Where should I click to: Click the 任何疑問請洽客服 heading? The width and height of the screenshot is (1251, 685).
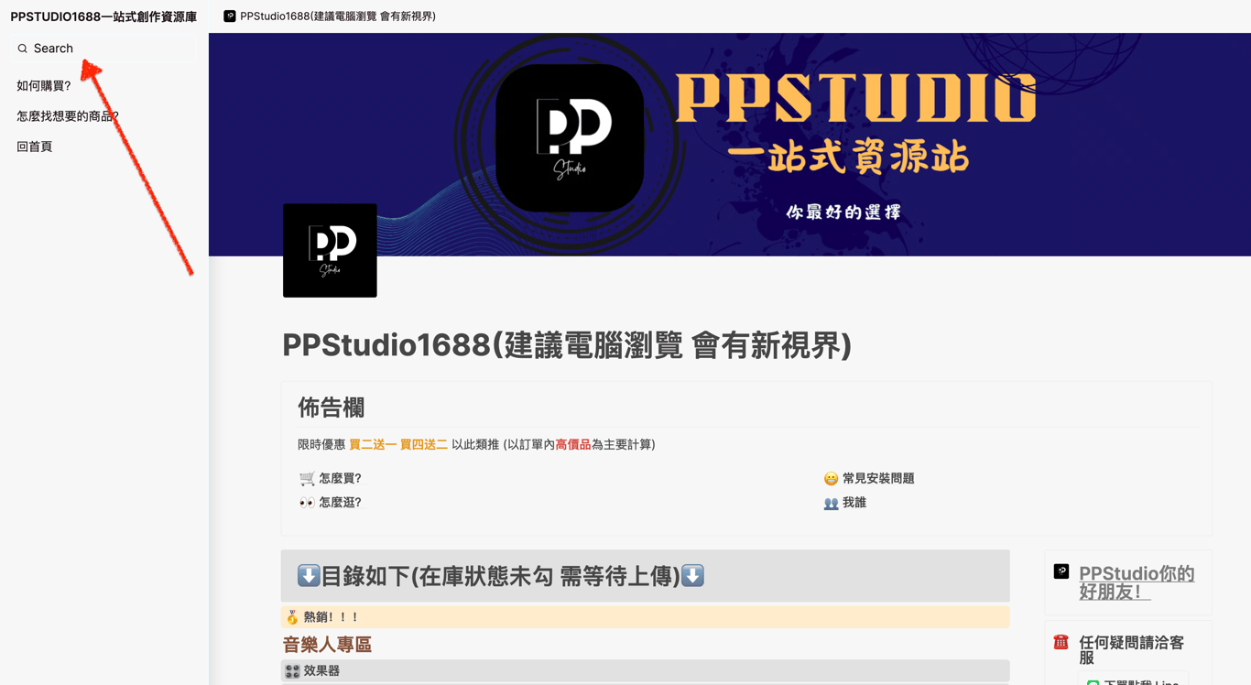click(x=1131, y=650)
